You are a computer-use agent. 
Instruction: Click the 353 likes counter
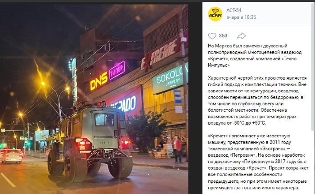223,36
